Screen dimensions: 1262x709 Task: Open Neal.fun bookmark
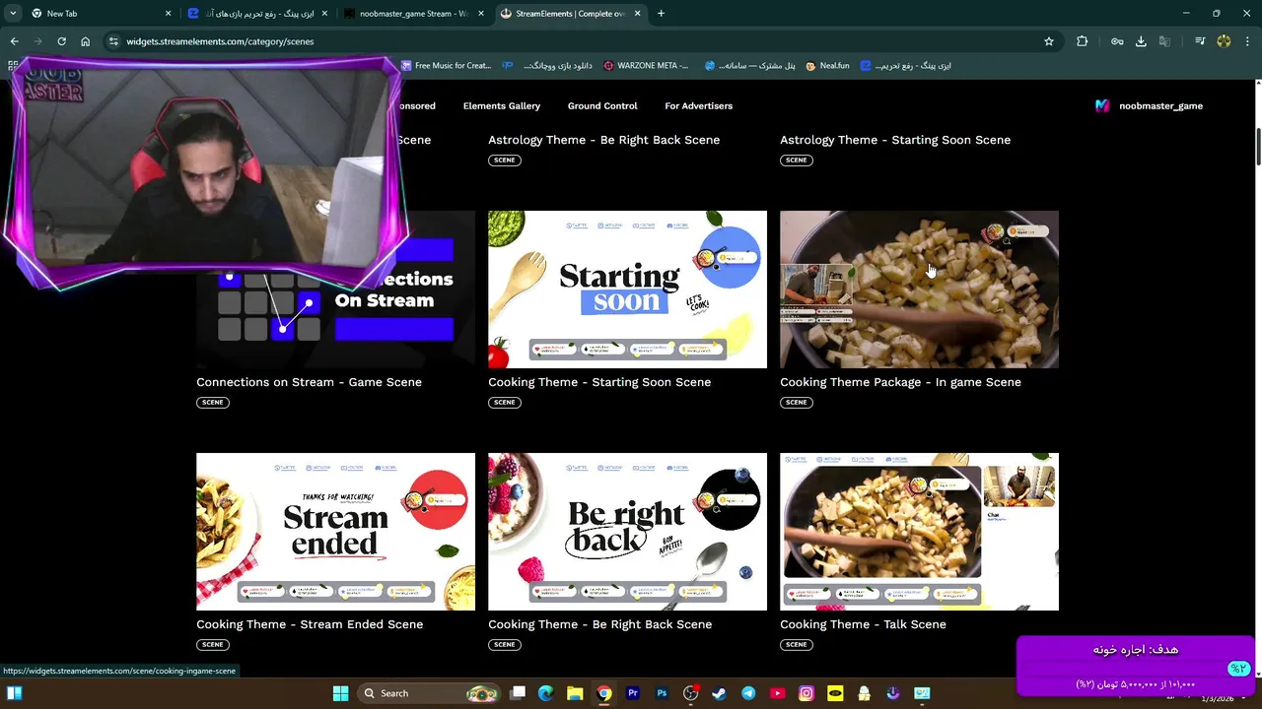[827, 66]
